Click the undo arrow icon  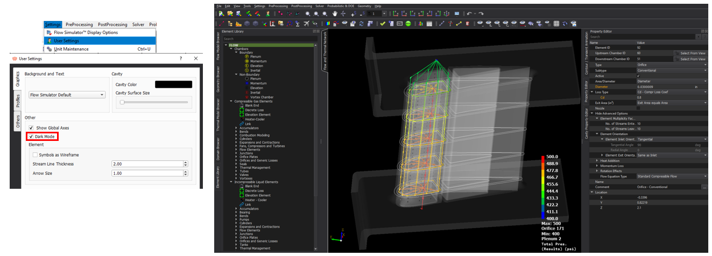click(469, 13)
